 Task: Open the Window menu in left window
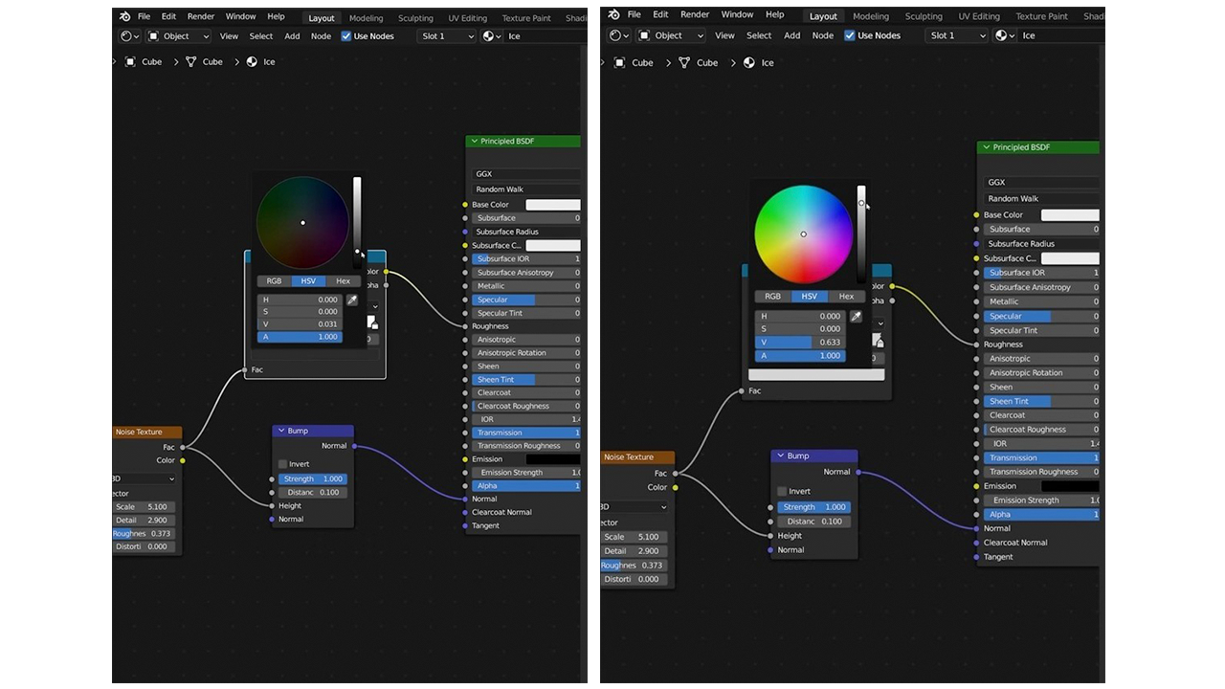240,16
